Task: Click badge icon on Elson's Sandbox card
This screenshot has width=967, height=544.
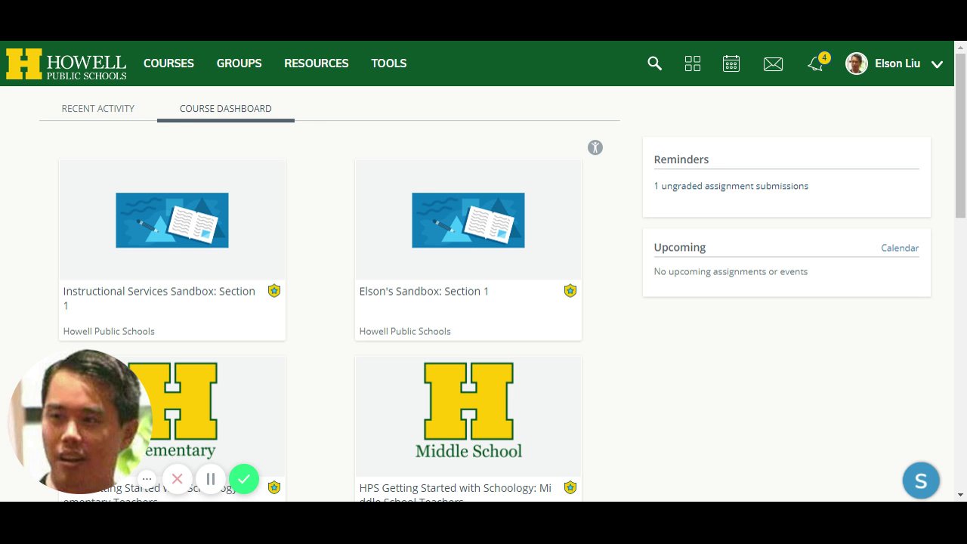Action: (x=570, y=291)
